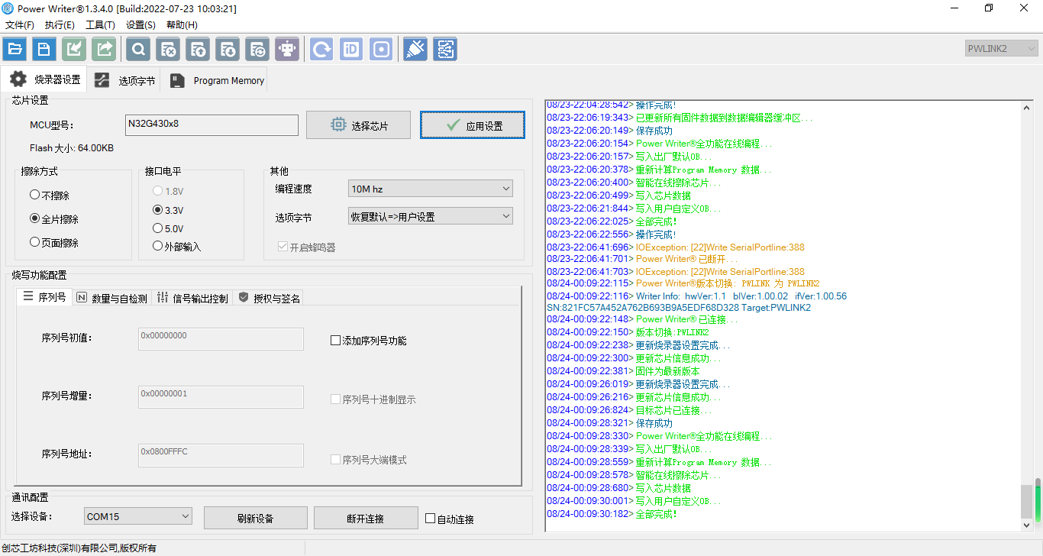Enable the 添加序列号功能 checkbox
The image size is (1043, 556).
tap(369, 341)
